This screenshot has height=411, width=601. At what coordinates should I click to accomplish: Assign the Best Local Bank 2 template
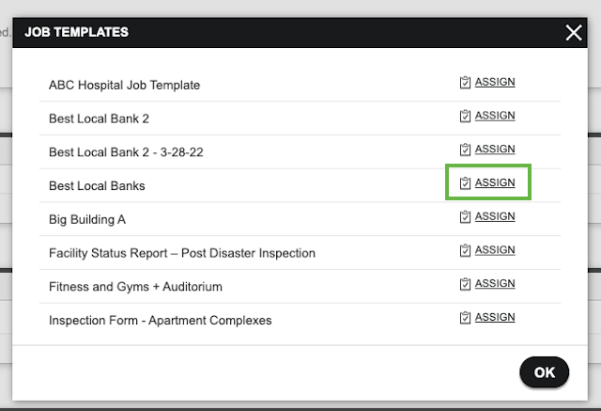click(495, 116)
